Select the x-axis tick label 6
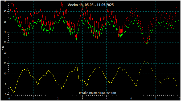181x101 pixels. pyautogui.click(x=155, y=99)
